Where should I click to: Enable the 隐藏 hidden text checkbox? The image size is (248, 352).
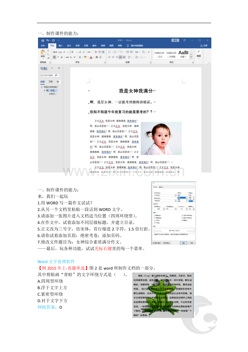click(x=182, y=220)
